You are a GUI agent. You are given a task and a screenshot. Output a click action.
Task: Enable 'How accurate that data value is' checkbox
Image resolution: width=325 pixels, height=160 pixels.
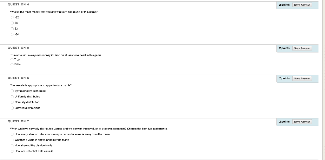pyautogui.click(x=12, y=151)
